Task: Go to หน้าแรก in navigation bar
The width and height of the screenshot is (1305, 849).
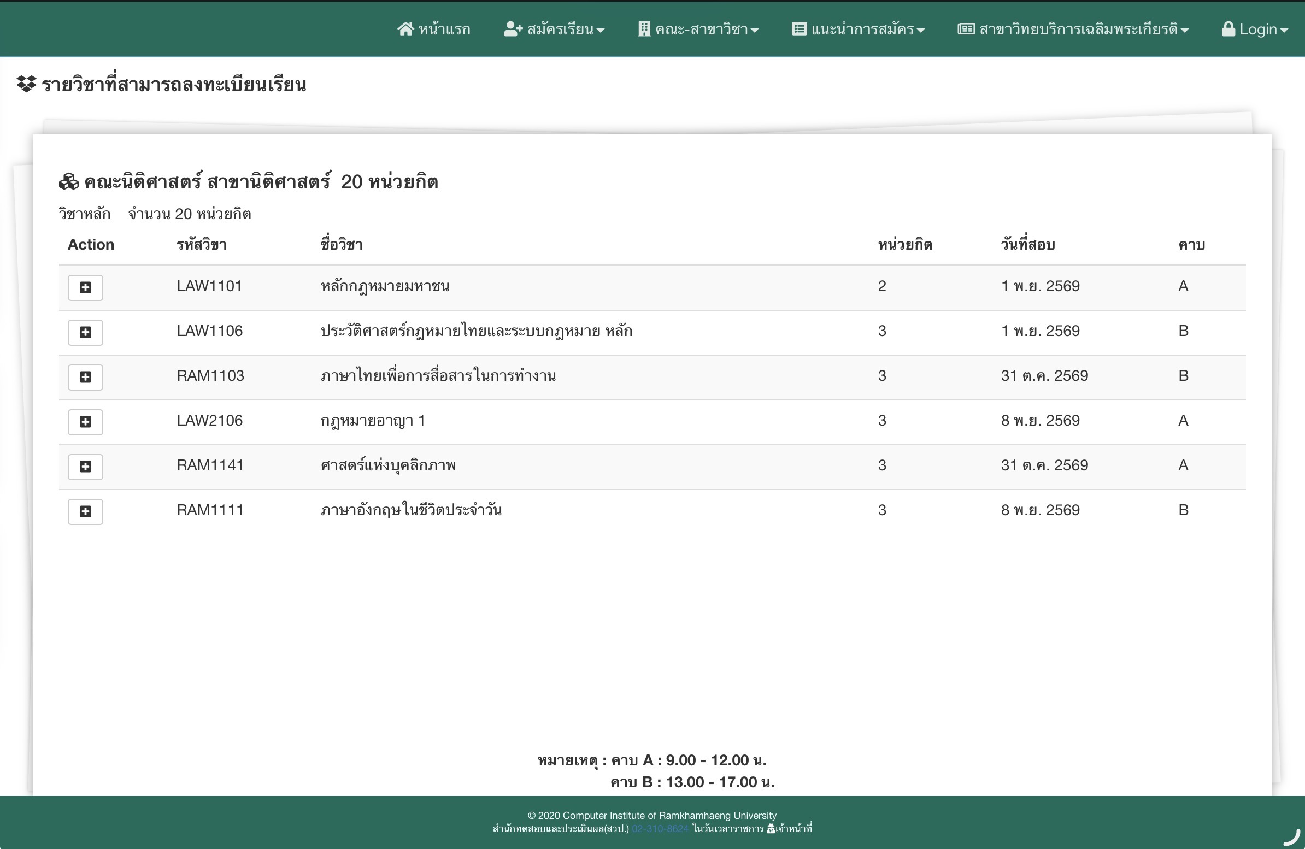Action: [444, 29]
